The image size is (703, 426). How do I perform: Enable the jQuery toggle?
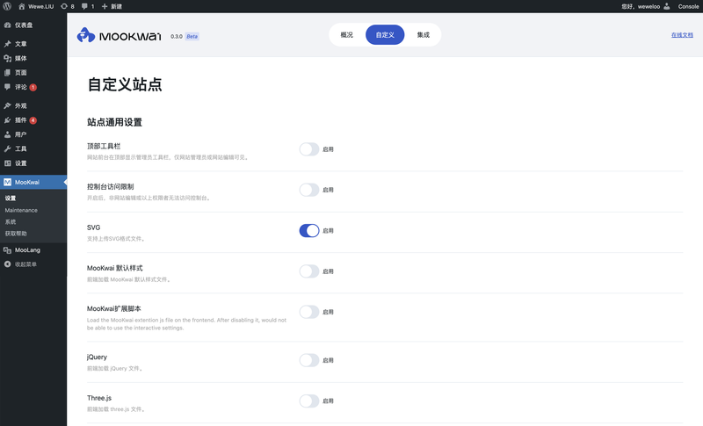[309, 360]
